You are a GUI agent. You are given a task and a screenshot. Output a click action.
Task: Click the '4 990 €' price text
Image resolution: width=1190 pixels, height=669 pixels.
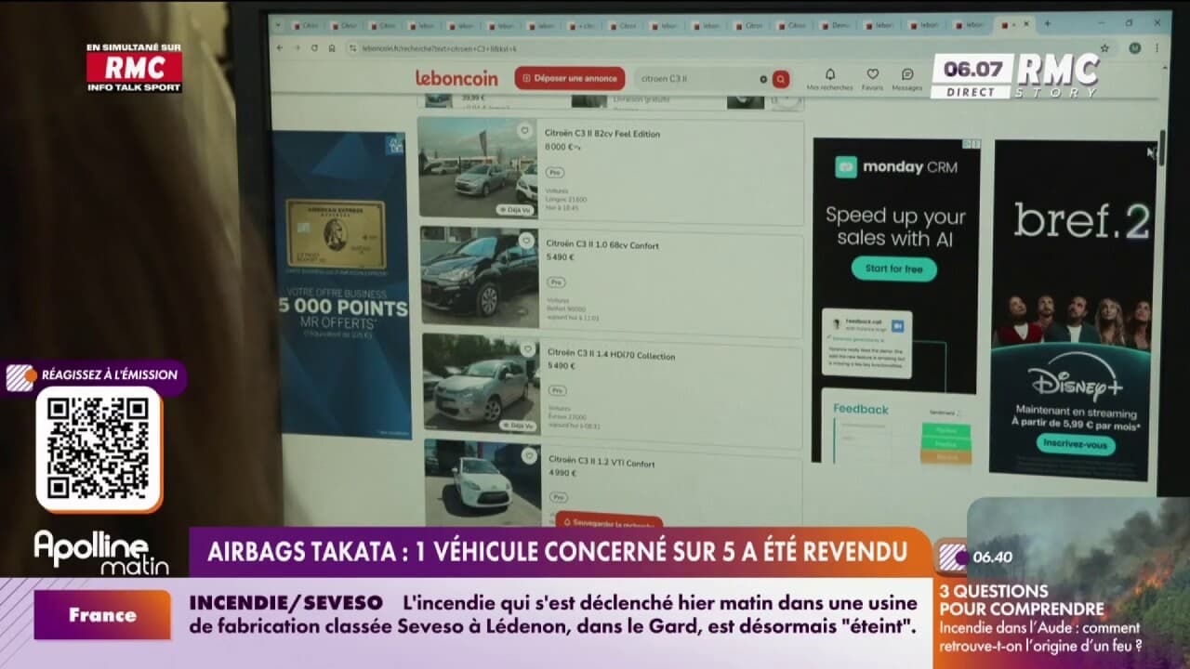(x=562, y=473)
